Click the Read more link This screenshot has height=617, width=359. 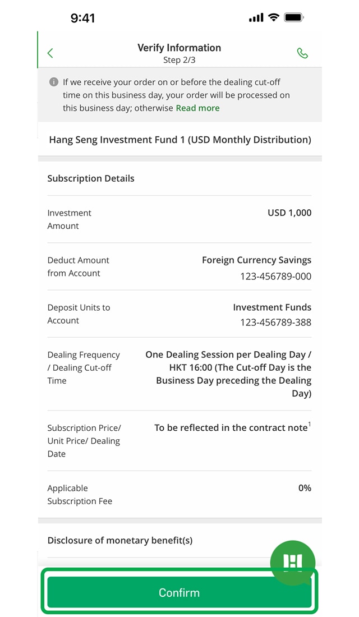[x=197, y=108]
